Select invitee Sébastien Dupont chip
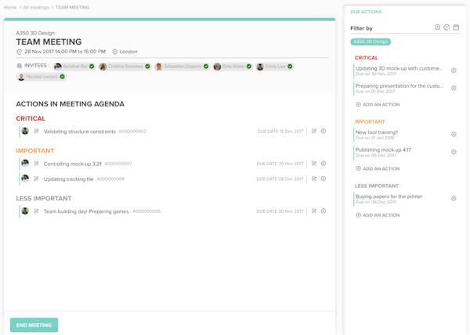 click(182, 67)
